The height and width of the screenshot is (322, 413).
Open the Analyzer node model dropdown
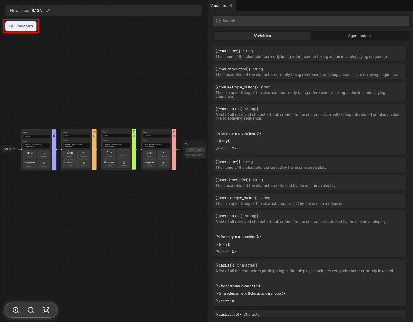pyautogui.click(x=37, y=146)
